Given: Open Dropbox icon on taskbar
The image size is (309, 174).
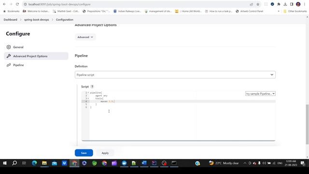Looking at the screenshot, I should pos(64,163).
